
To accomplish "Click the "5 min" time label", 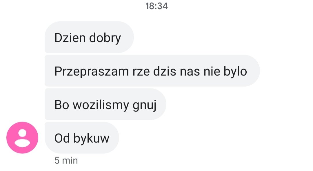I will 66,160.
